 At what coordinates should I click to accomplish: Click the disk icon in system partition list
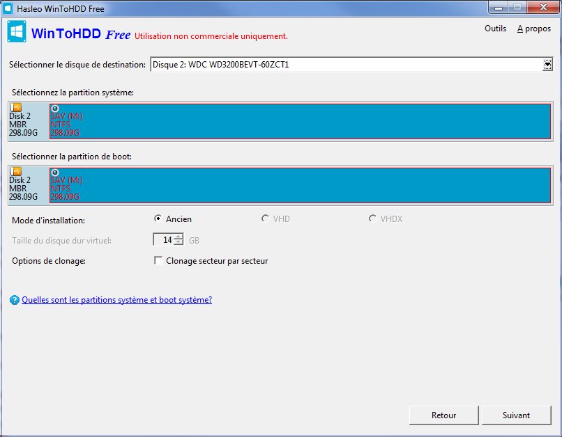point(16,107)
